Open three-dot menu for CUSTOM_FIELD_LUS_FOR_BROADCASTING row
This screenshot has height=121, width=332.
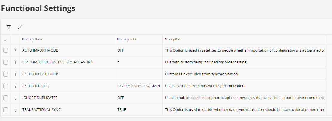point(15,62)
